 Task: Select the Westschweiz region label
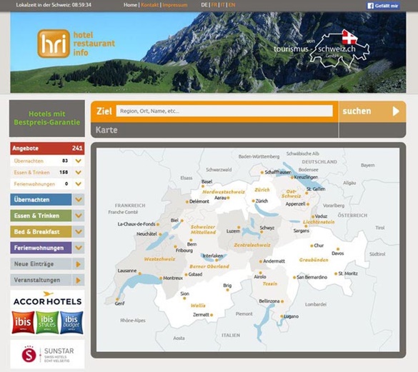159,259
